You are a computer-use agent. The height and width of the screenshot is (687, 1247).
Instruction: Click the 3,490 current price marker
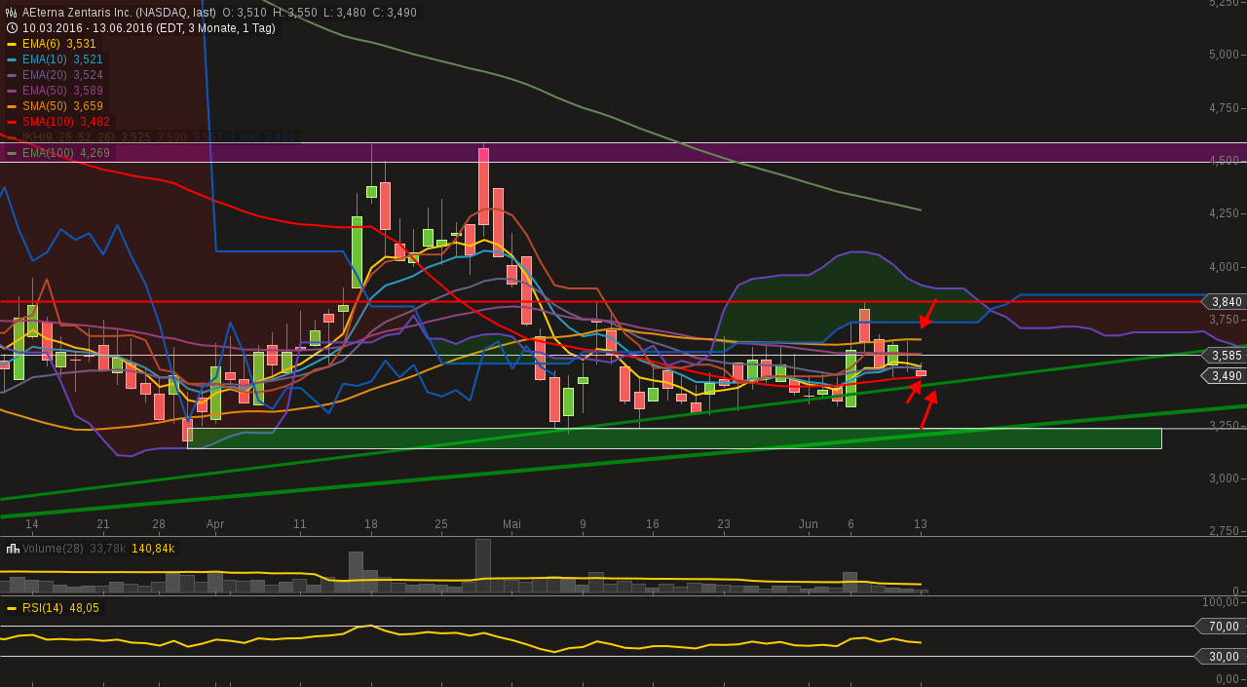(1225, 376)
